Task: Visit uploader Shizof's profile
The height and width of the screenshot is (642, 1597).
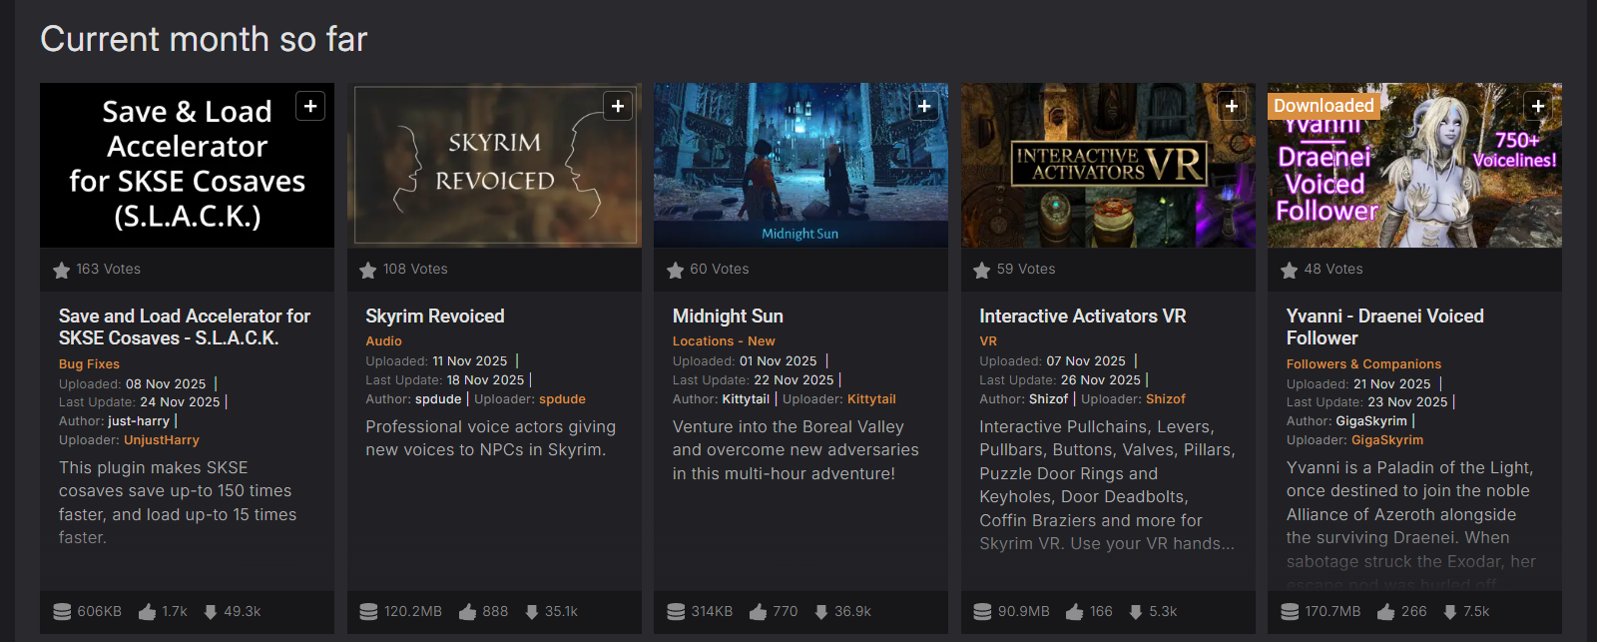Action: click(1166, 399)
